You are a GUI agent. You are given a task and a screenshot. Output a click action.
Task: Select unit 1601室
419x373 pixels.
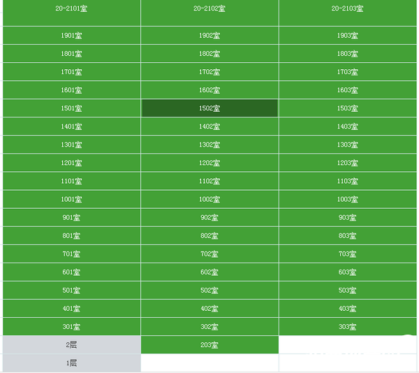(x=72, y=90)
